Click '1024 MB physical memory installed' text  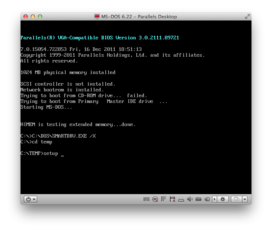pos(68,73)
